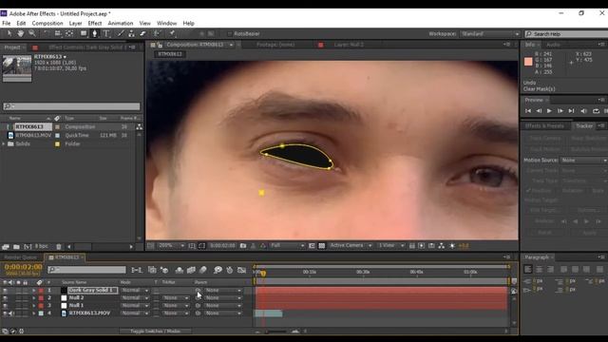This screenshot has width=608, height=342.
Task: Step to next frame in Preview panel
Action: pos(560,111)
